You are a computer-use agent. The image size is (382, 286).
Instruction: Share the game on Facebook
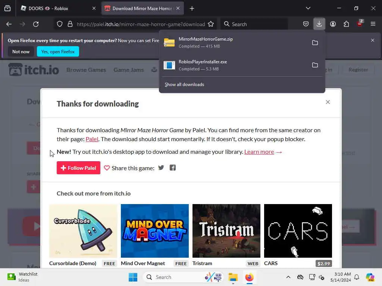click(172, 168)
